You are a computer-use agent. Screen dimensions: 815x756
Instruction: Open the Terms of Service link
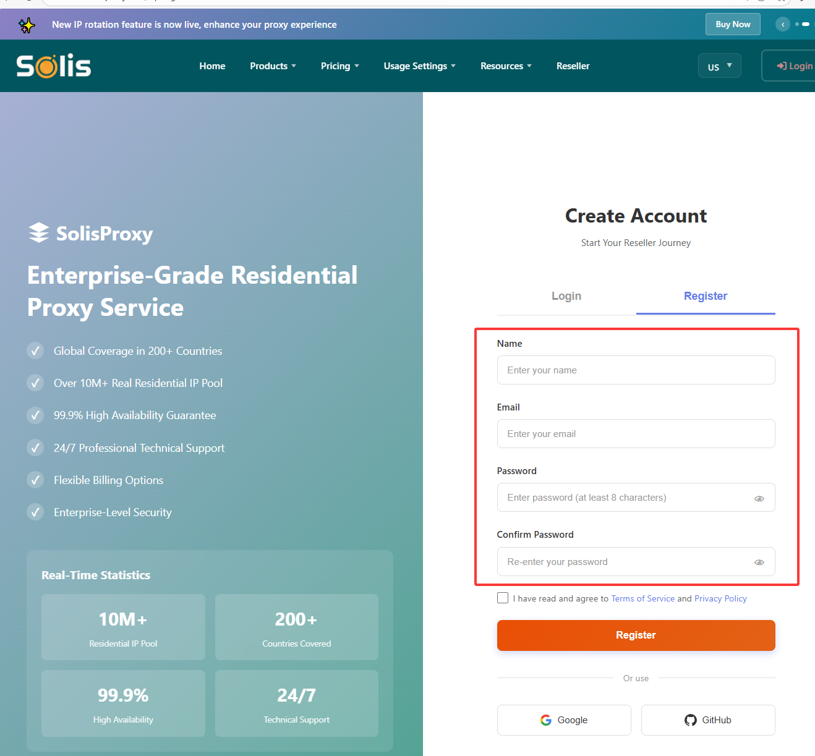pyautogui.click(x=642, y=598)
